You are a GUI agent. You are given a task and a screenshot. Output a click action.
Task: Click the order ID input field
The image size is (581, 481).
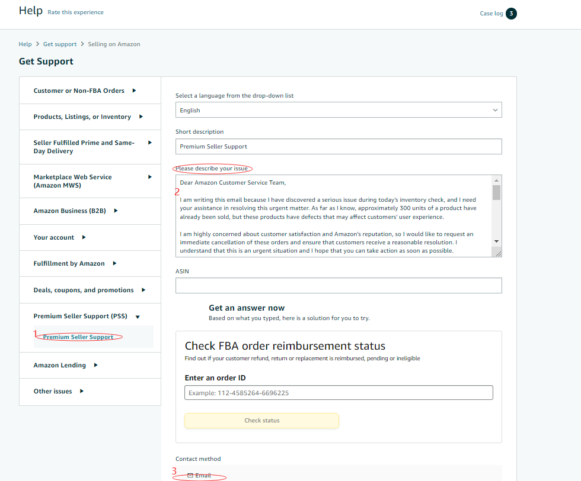[x=339, y=393]
